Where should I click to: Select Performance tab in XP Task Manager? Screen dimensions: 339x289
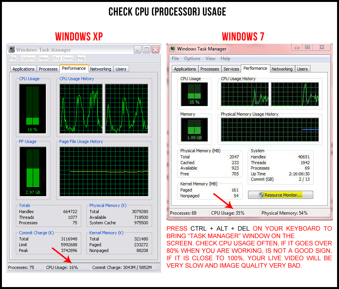[74, 68]
